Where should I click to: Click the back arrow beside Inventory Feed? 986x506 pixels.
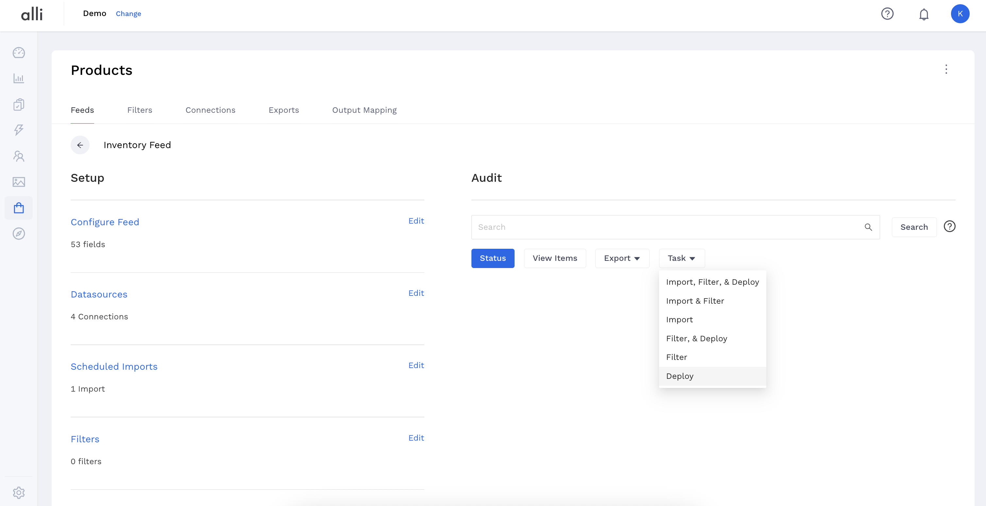[80, 145]
